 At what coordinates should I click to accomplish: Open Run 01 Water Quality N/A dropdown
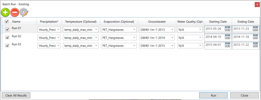coord(190,30)
